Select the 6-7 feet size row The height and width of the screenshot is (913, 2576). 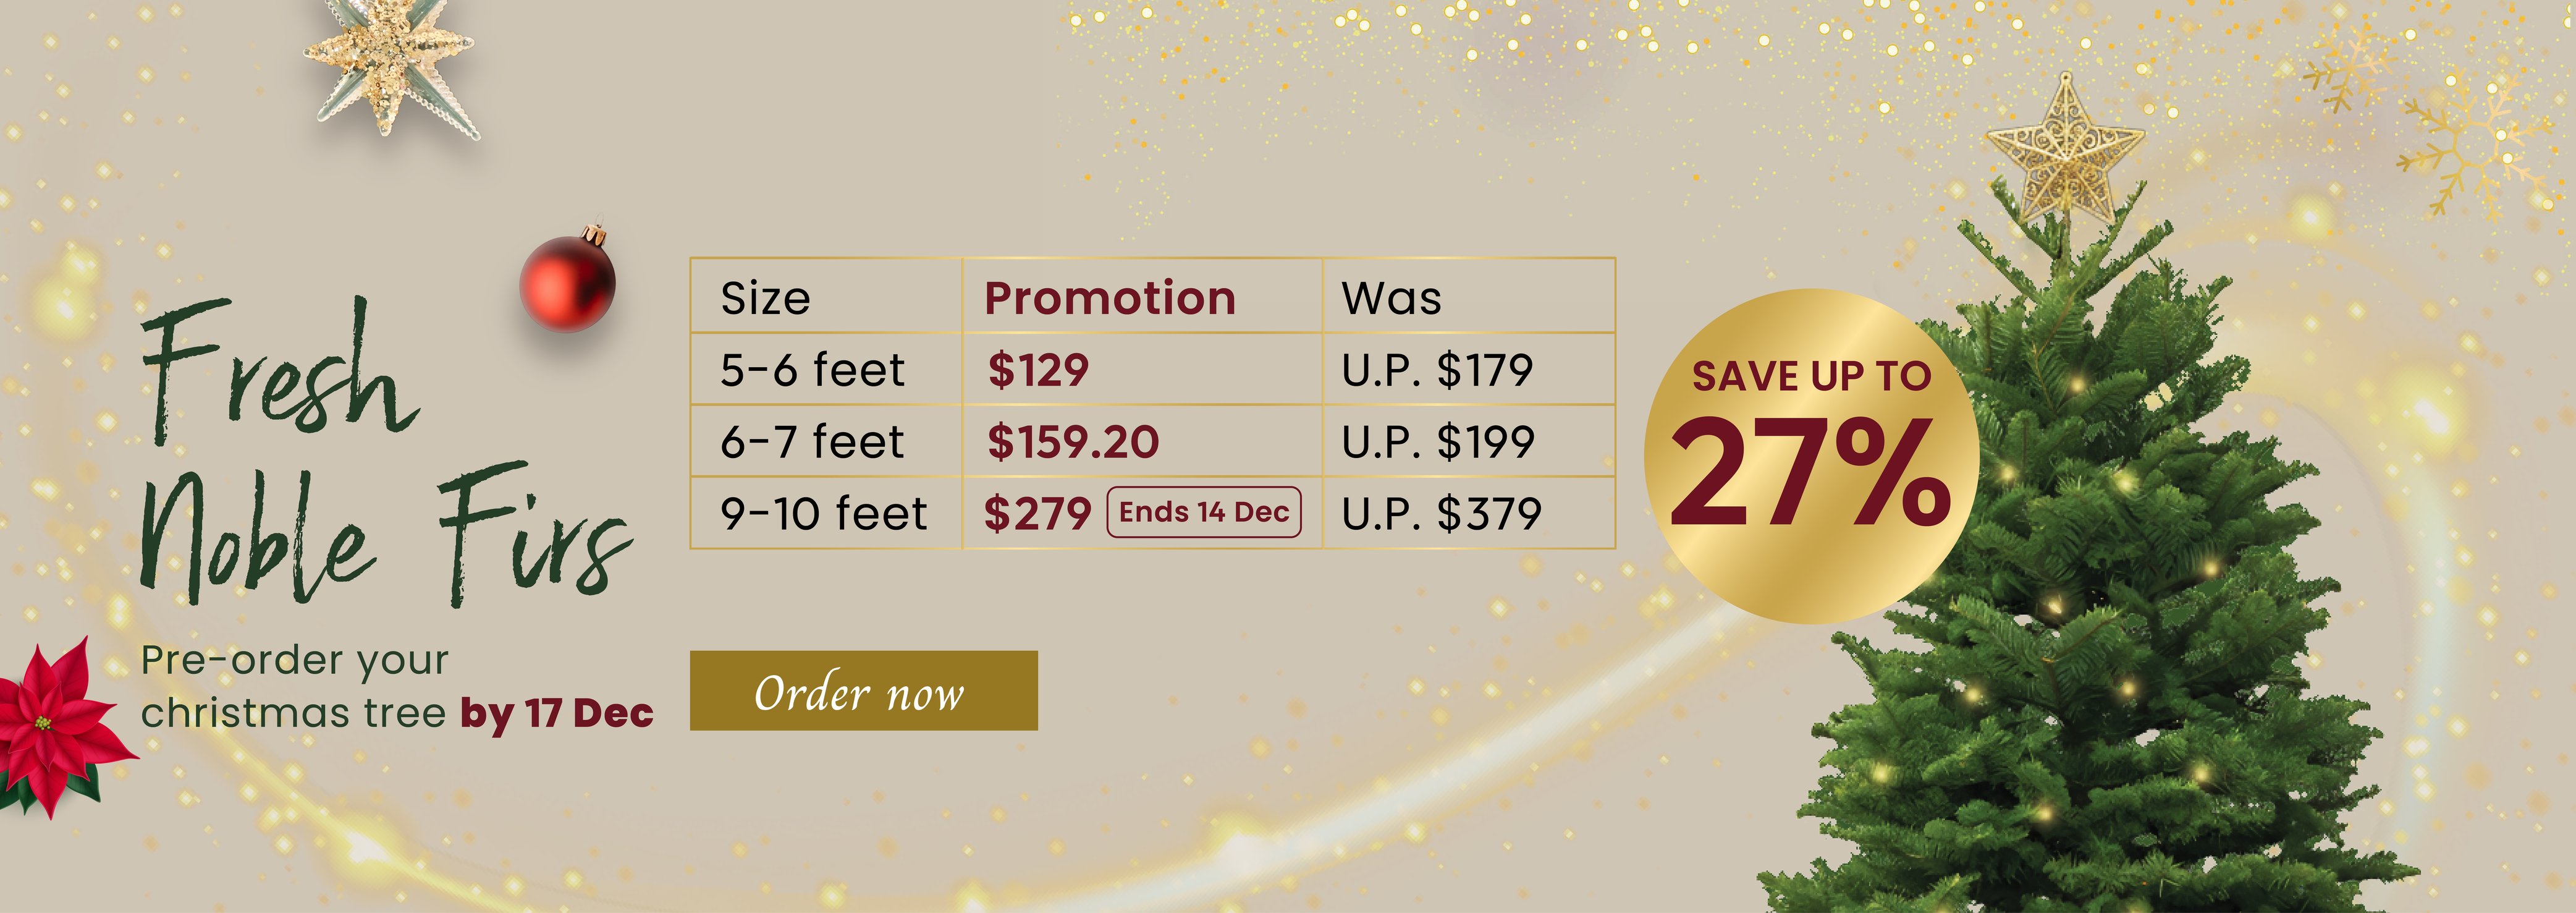point(812,442)
